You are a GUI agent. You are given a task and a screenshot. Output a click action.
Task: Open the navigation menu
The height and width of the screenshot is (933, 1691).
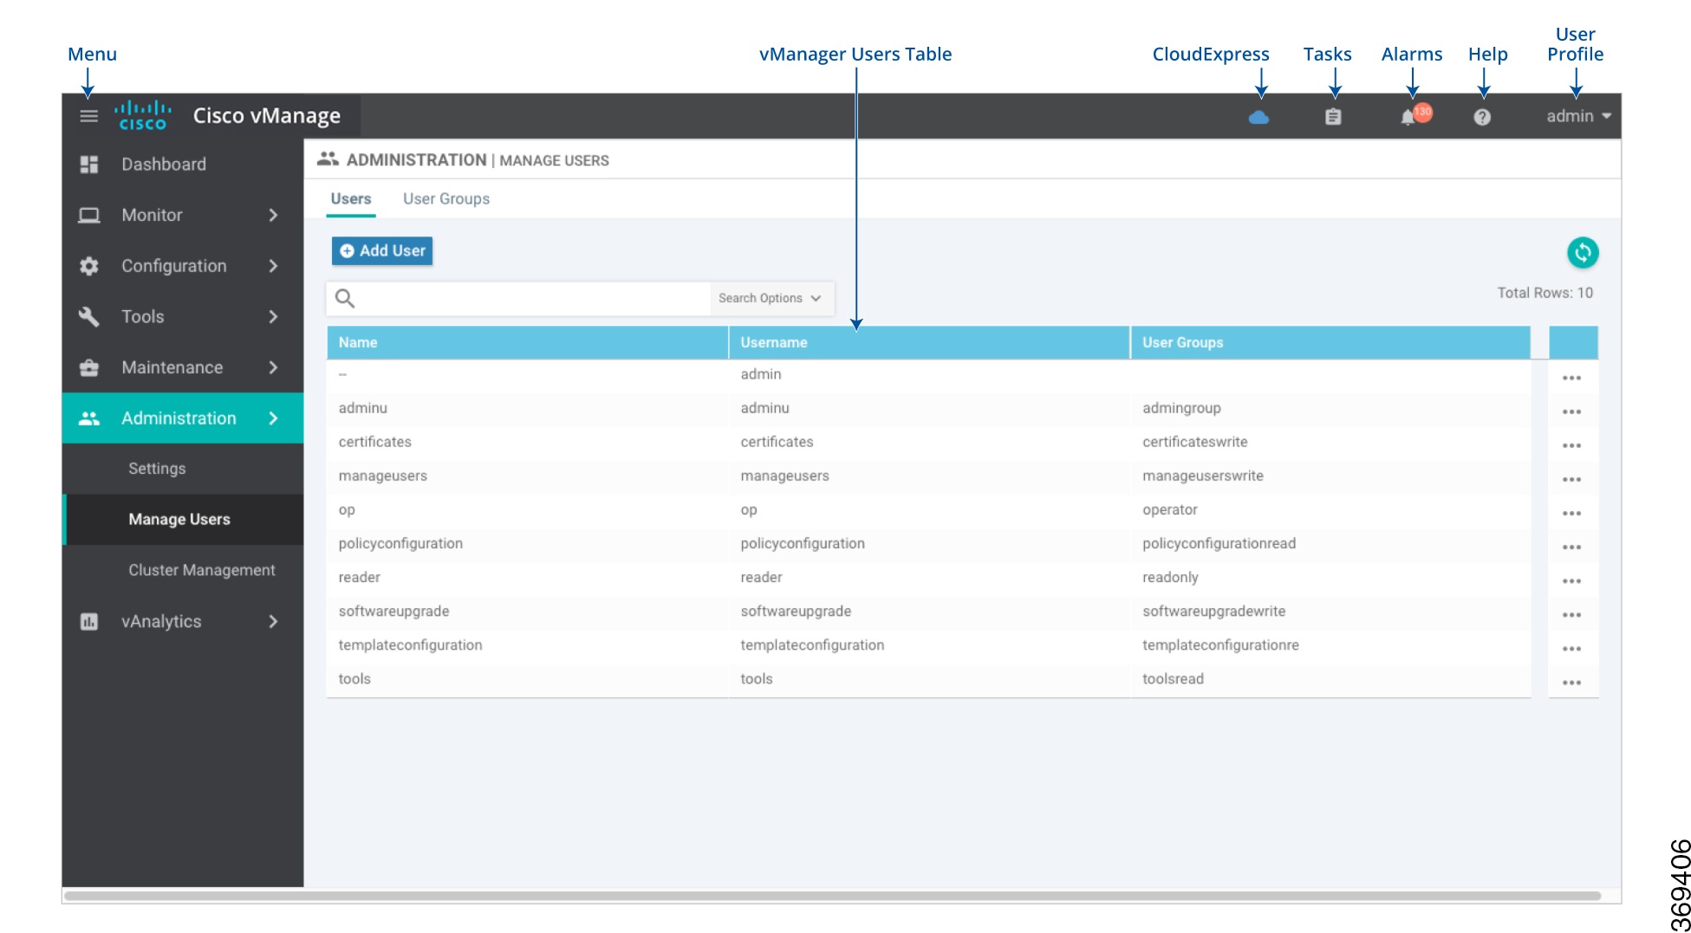click(87, 115)
